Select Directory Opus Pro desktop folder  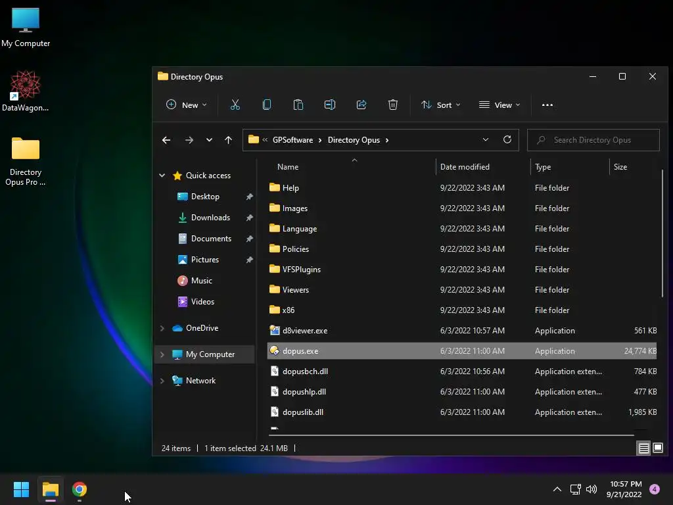coord(26,162)
